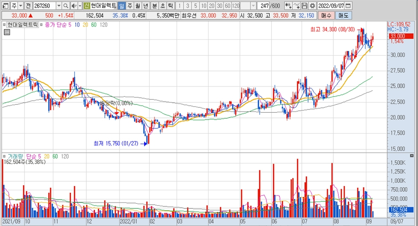
Task: Select the 30 interval button
Action: coord(220,5)
